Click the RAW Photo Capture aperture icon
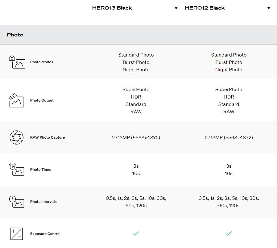The width and height of the screenshot is (277, 248). click(16, 137)
